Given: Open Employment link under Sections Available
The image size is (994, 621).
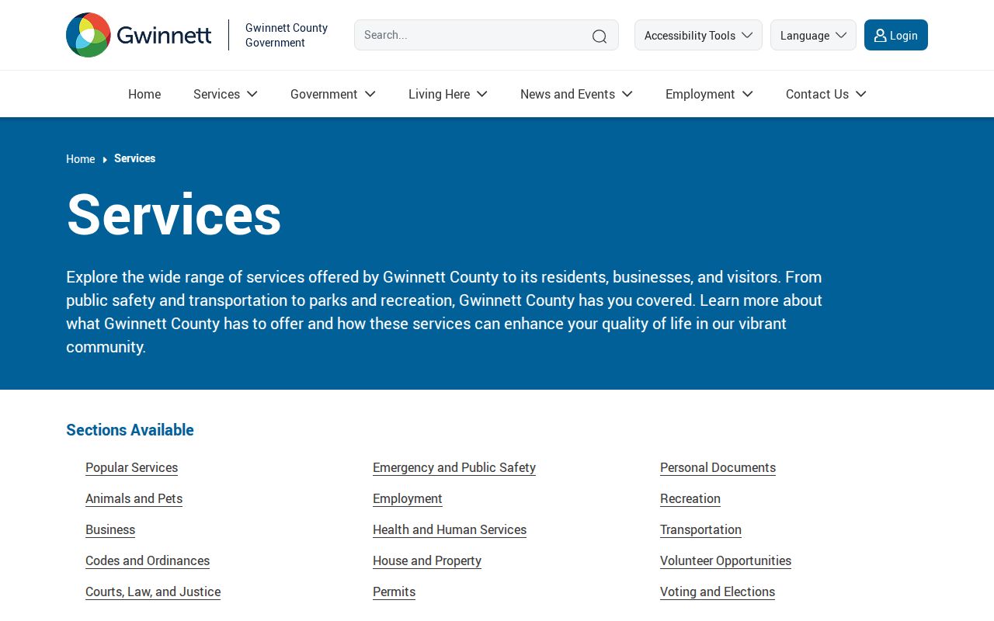Looking at the screenshot, I should point(408,498).
